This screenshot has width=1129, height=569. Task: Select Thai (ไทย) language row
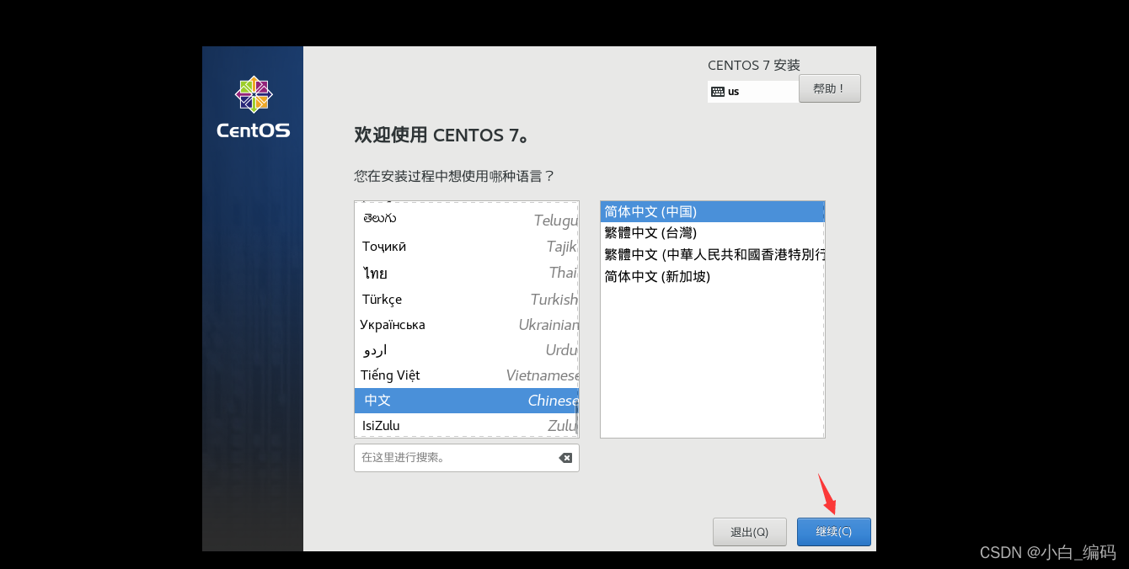click(467, 273)
